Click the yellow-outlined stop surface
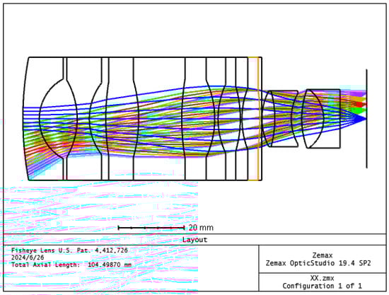This screenshot has height=295, width=389. point(254,119)
